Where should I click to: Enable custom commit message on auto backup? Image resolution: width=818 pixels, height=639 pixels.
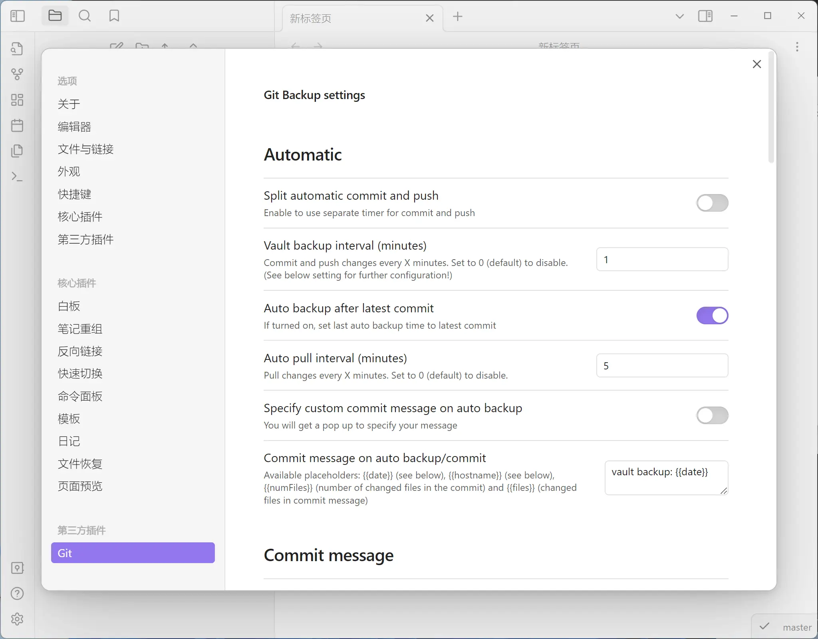pyautogui.click(x=712, y=416)
